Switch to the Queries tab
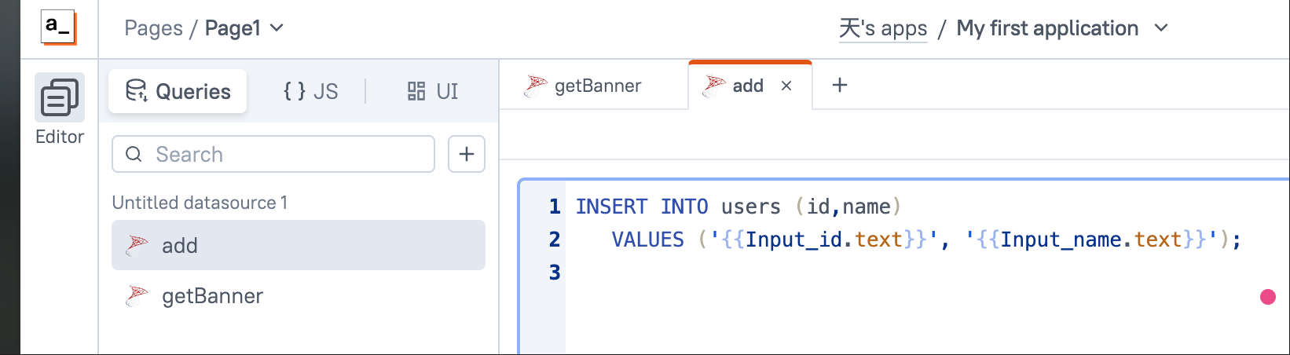This screenshot has height=355, width=1290. pos(178,91)
